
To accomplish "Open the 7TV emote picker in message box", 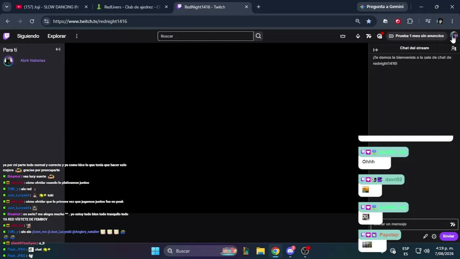I will [453, 224].
